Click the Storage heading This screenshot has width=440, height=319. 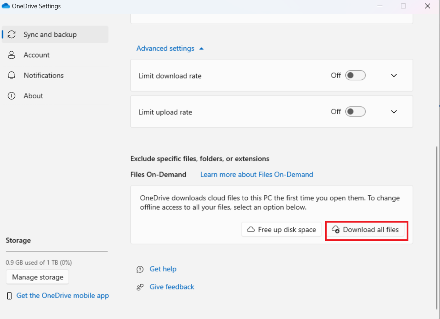(18, 240)
